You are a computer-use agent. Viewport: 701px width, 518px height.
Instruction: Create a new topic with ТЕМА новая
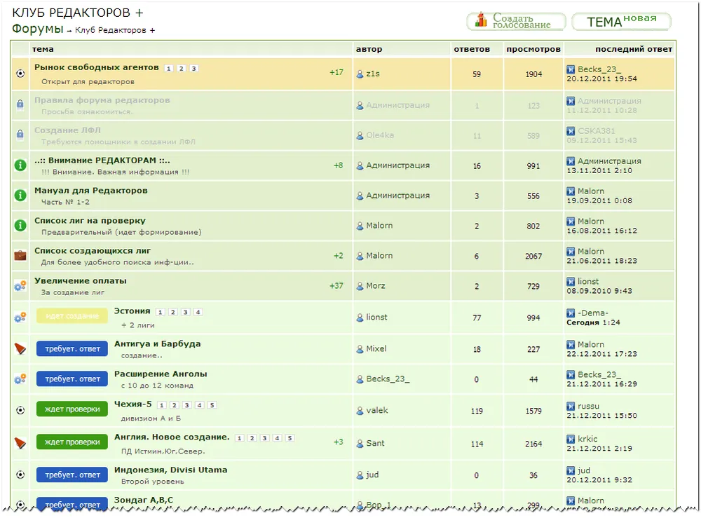(x=621, y=22)
